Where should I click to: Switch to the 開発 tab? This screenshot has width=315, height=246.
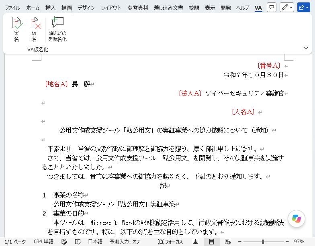point(226,8)
